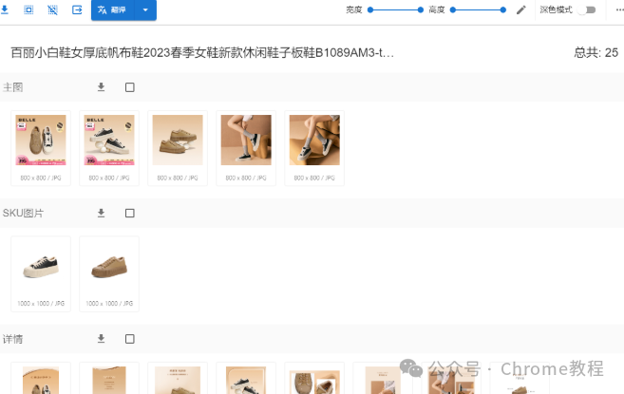Select the khaki sneaker SKU image
The image size is (624, 394).
pos(109,266)
